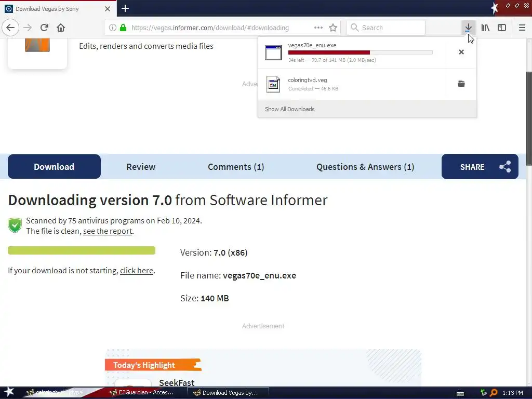
Task: Select the Download Vegas by Sony tab
Action: (x=58, y=9)
